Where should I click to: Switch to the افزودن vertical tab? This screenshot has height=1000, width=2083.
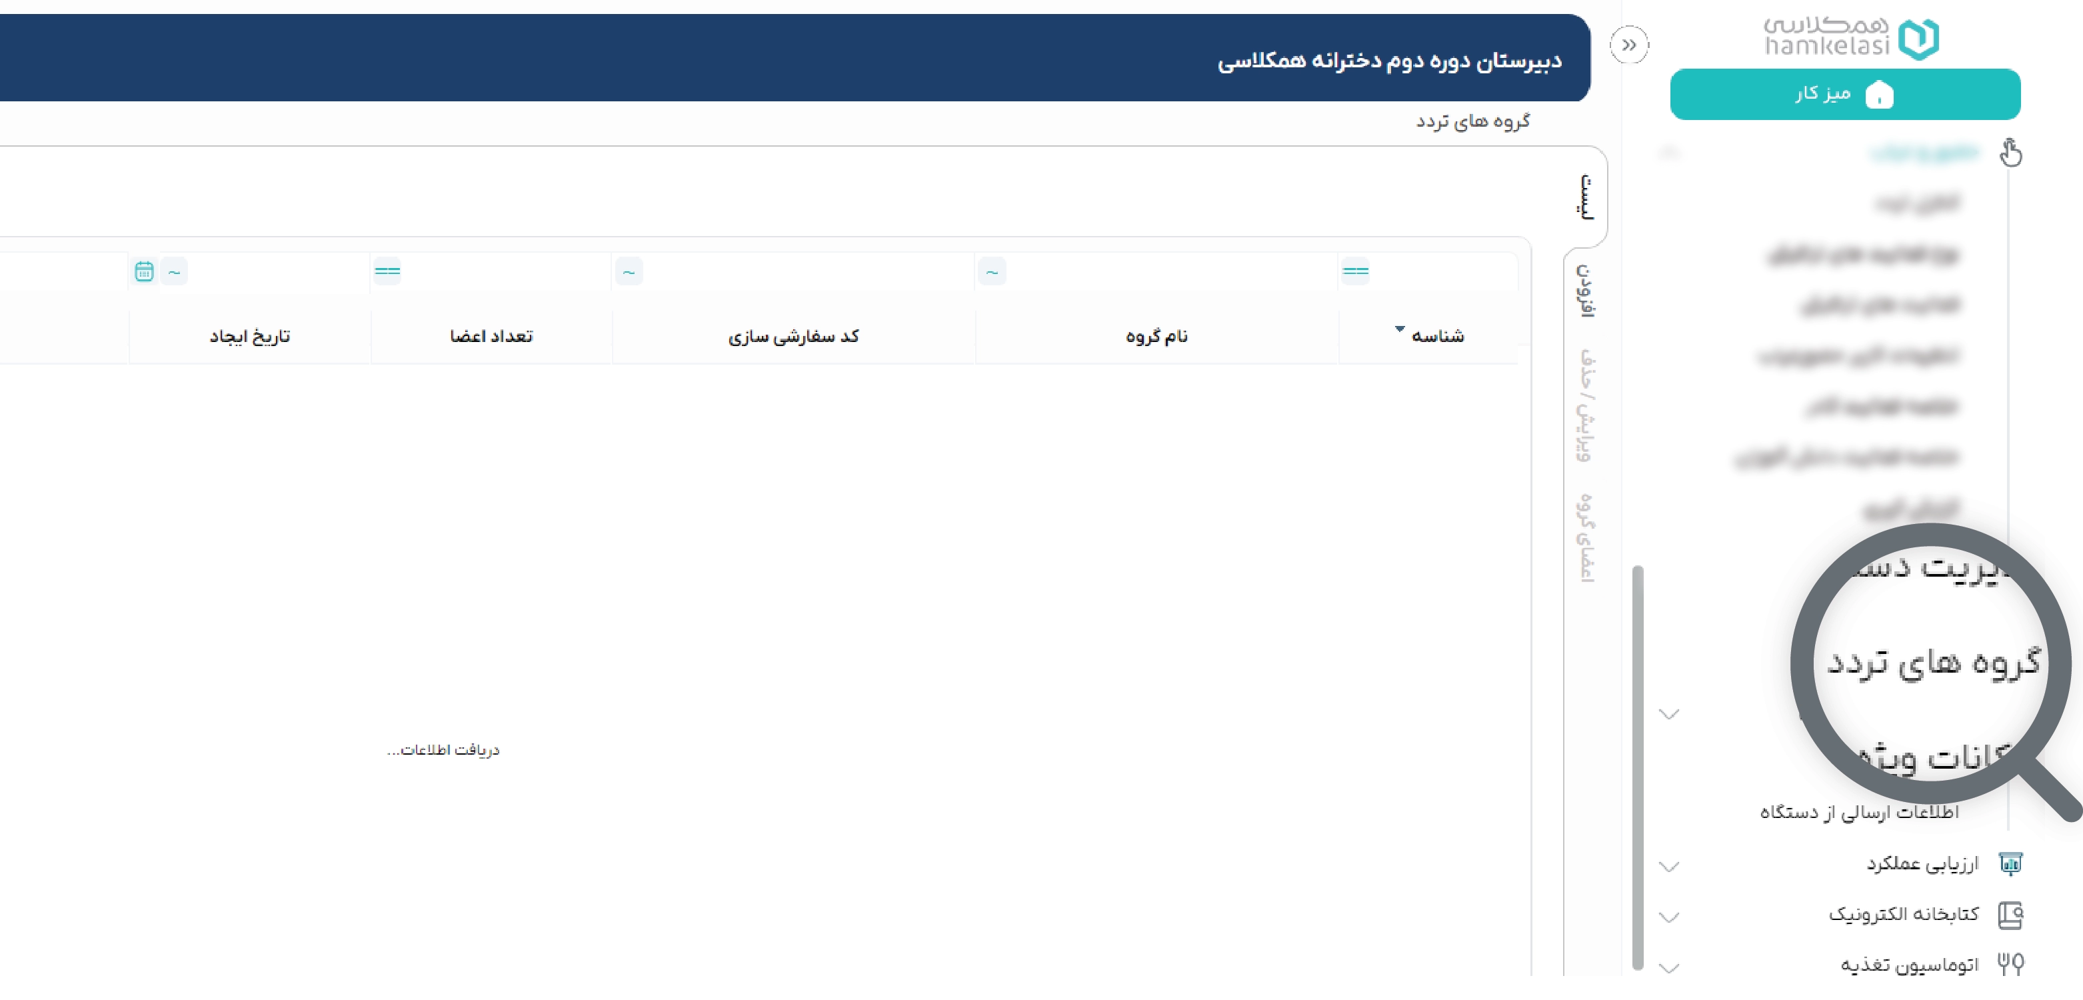[x=1586, y=291]
